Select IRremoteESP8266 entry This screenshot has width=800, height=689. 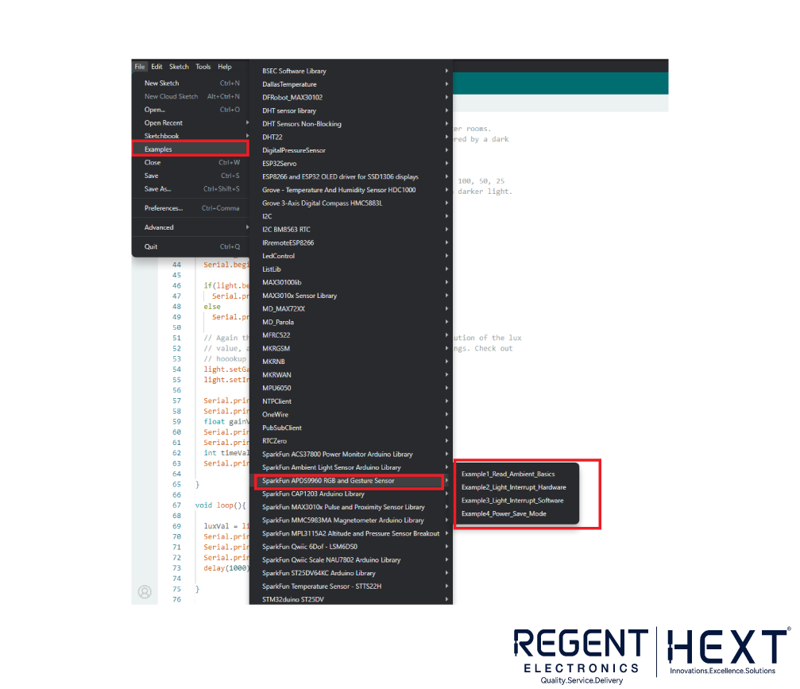tap(351, 243)
